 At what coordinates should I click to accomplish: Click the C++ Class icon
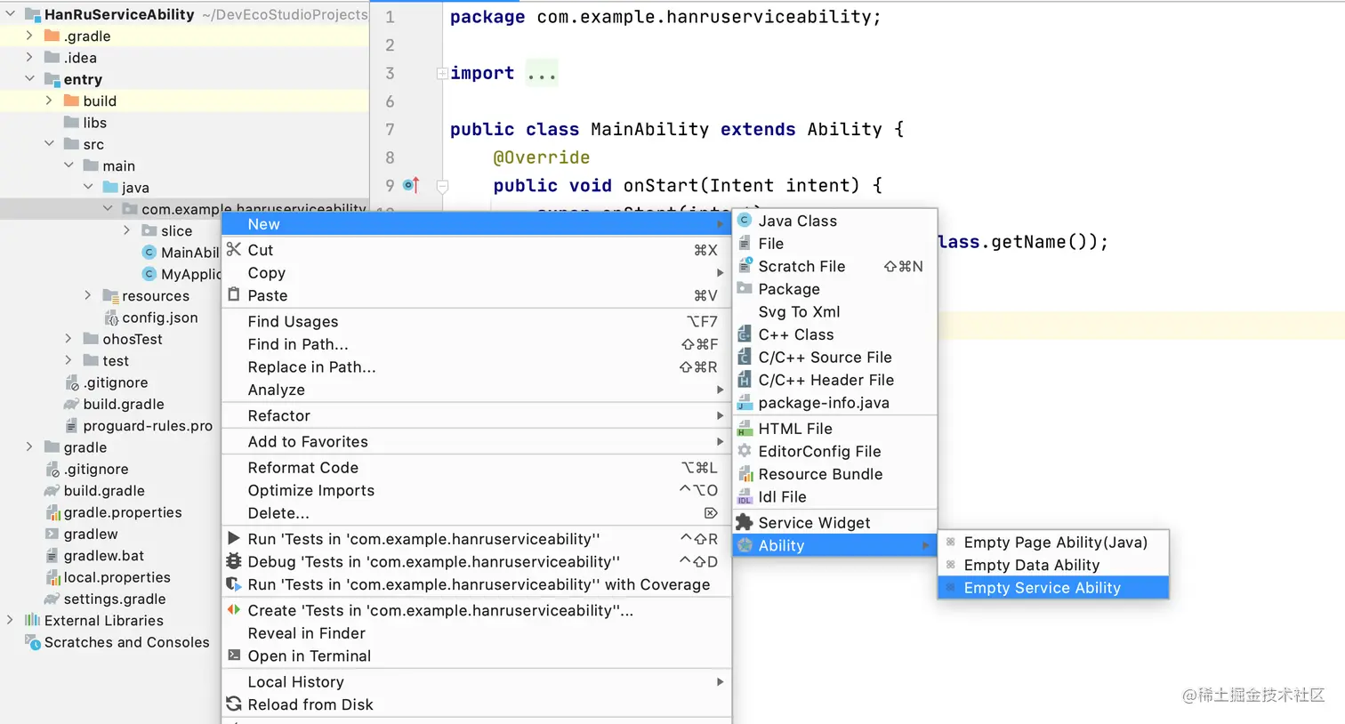pos(745,334)
